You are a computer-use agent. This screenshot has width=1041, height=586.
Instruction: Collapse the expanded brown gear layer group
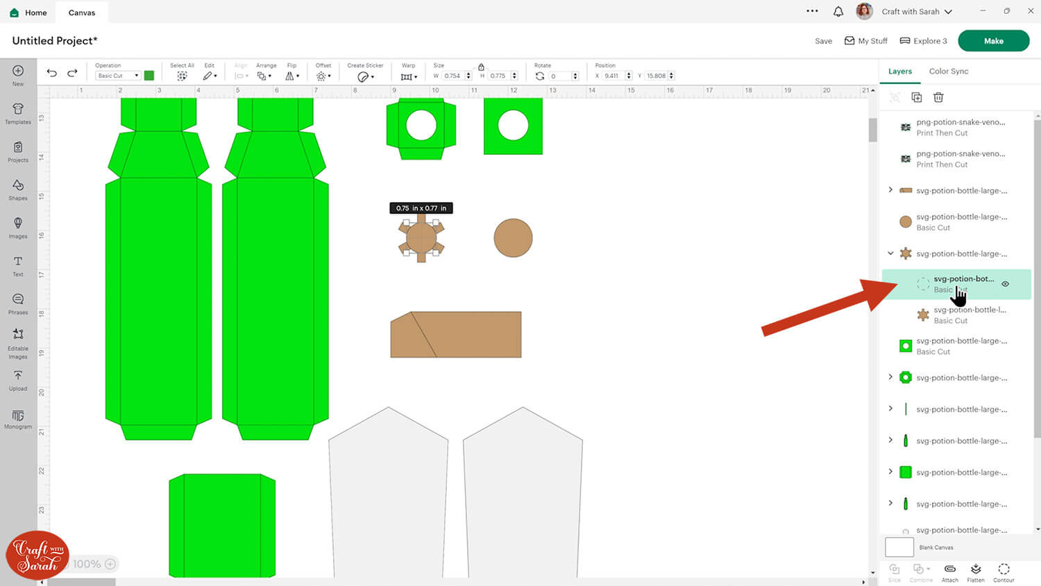pos(890,253)
